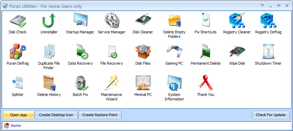Image resolution: width=293 pixels, height=131 pixels.
Task: Click the Home breadcrumb link
Action: [x=16, y=125]
